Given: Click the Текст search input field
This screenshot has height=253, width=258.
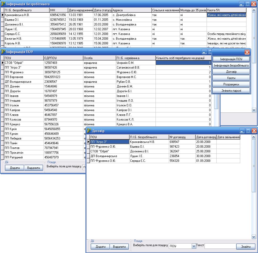Looking at the screenshot, I should tap(220, 246).
